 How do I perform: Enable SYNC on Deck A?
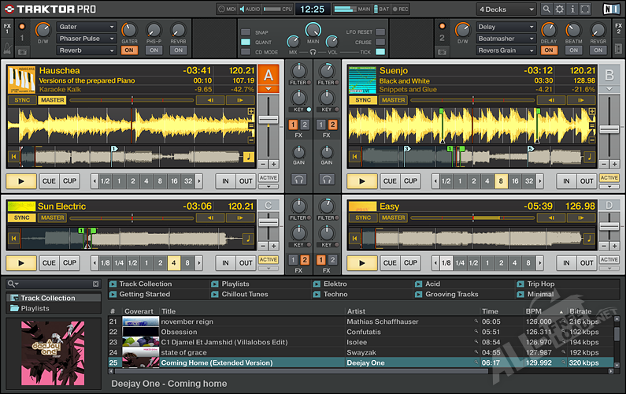pos(21,100)
